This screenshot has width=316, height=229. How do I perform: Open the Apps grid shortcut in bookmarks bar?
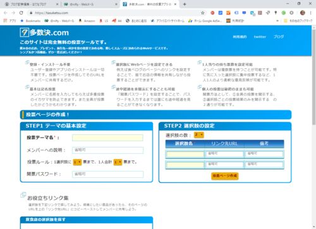[x=9, y=21]
